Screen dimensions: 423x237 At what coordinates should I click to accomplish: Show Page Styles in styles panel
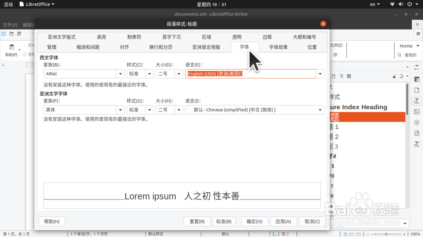[x=334, y=76]
